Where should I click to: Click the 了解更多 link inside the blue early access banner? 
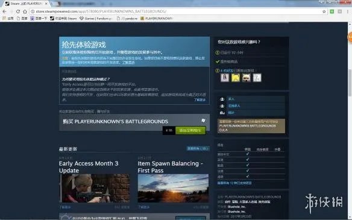(x=128, y=63)
